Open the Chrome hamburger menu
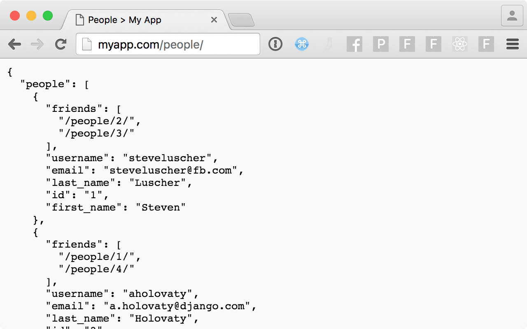 coord(512,44)
